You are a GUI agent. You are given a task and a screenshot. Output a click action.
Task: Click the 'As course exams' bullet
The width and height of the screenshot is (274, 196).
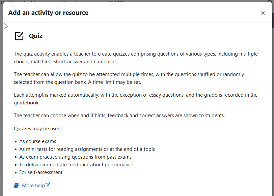[x=37, y=141]
